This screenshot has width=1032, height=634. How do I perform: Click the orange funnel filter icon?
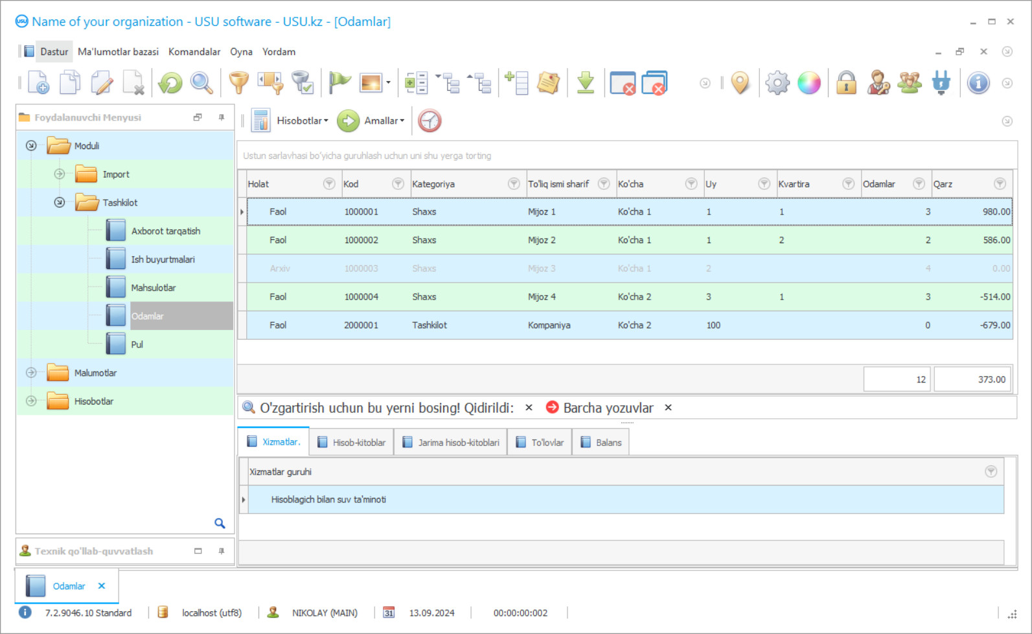[239, 83]
